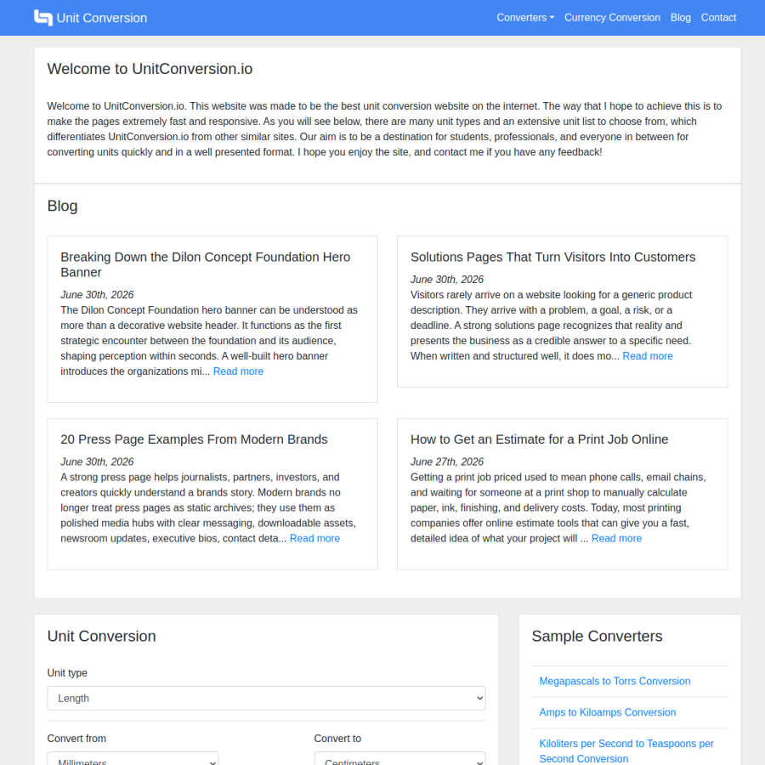Open Kiloliters per Second to Teaspoons link
Screen dimensions: 765x765
coord(626,751)
